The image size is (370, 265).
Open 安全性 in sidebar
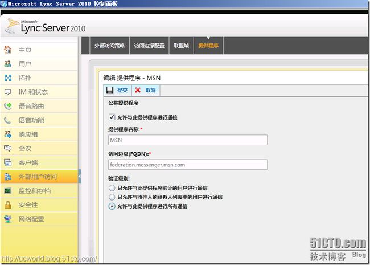(39, 205)
